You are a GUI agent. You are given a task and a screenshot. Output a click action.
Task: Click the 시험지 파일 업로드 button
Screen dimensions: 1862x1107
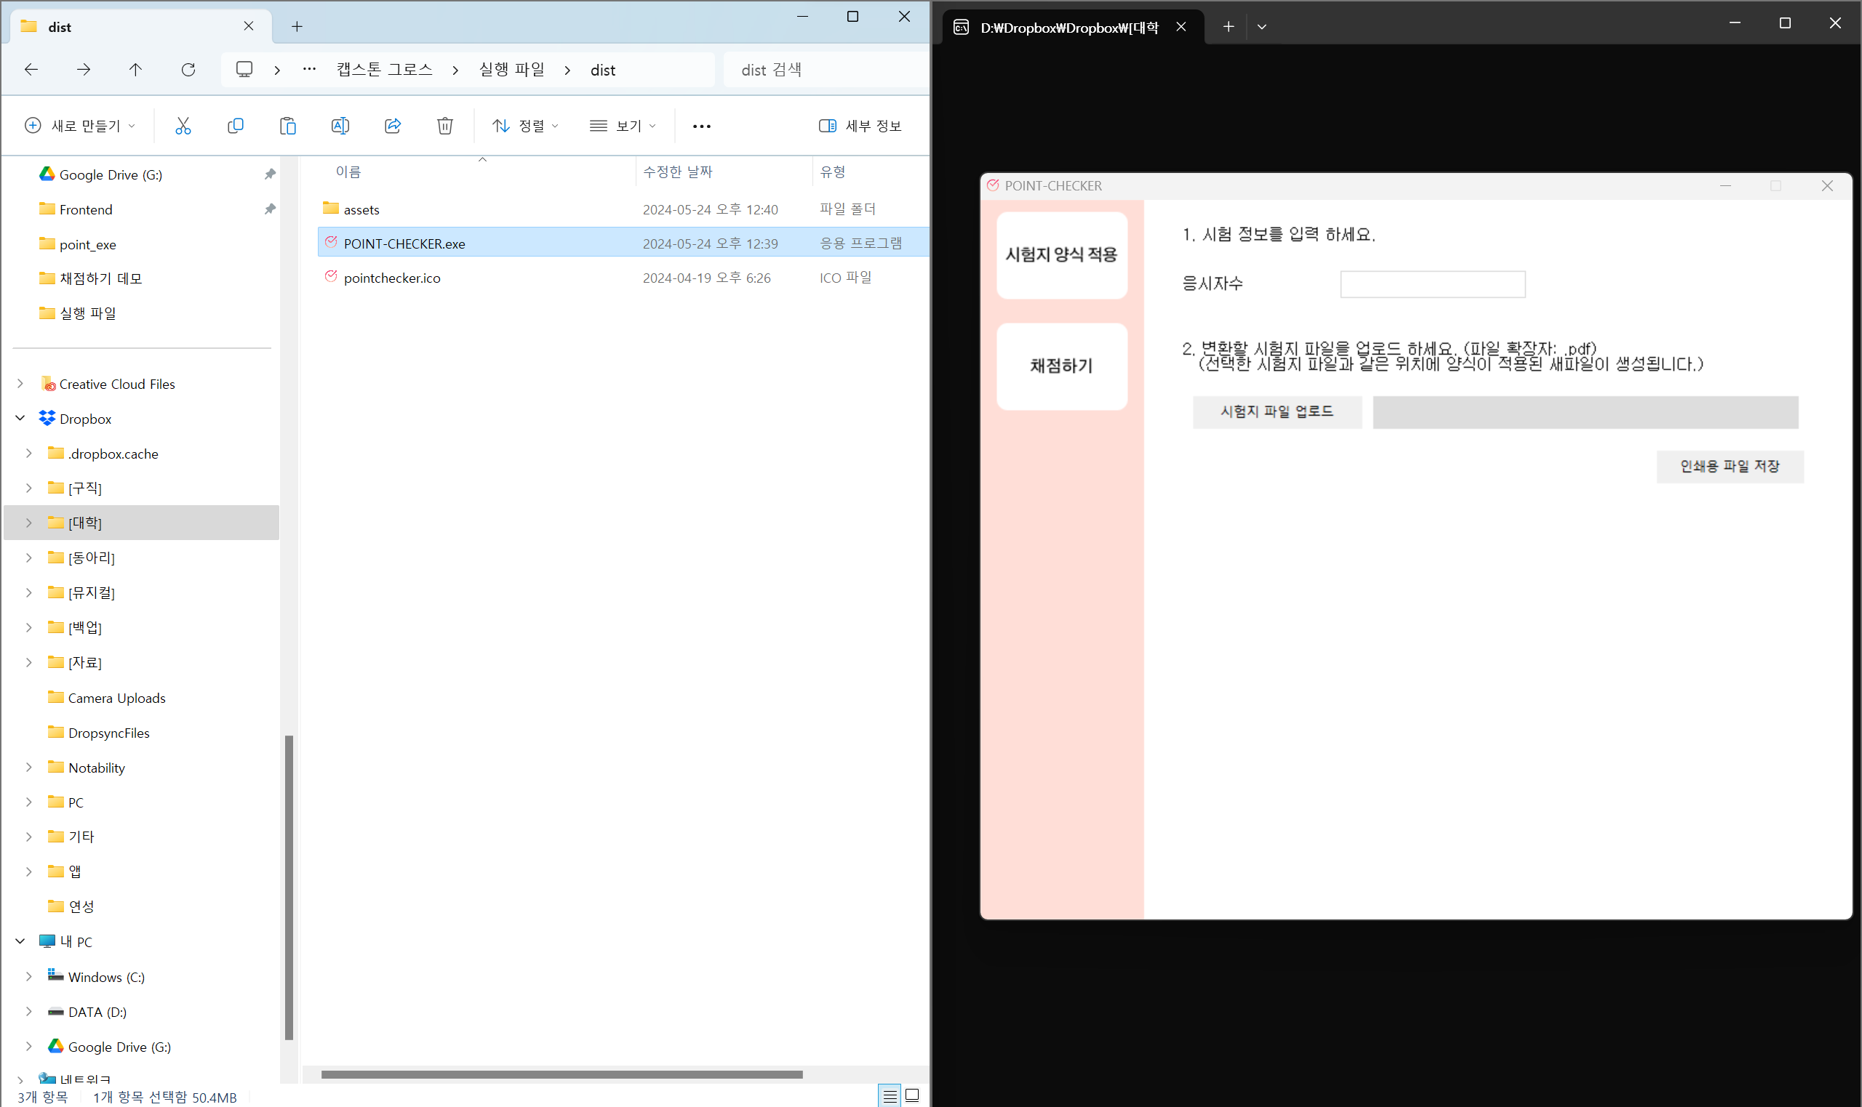[1276, 412]
